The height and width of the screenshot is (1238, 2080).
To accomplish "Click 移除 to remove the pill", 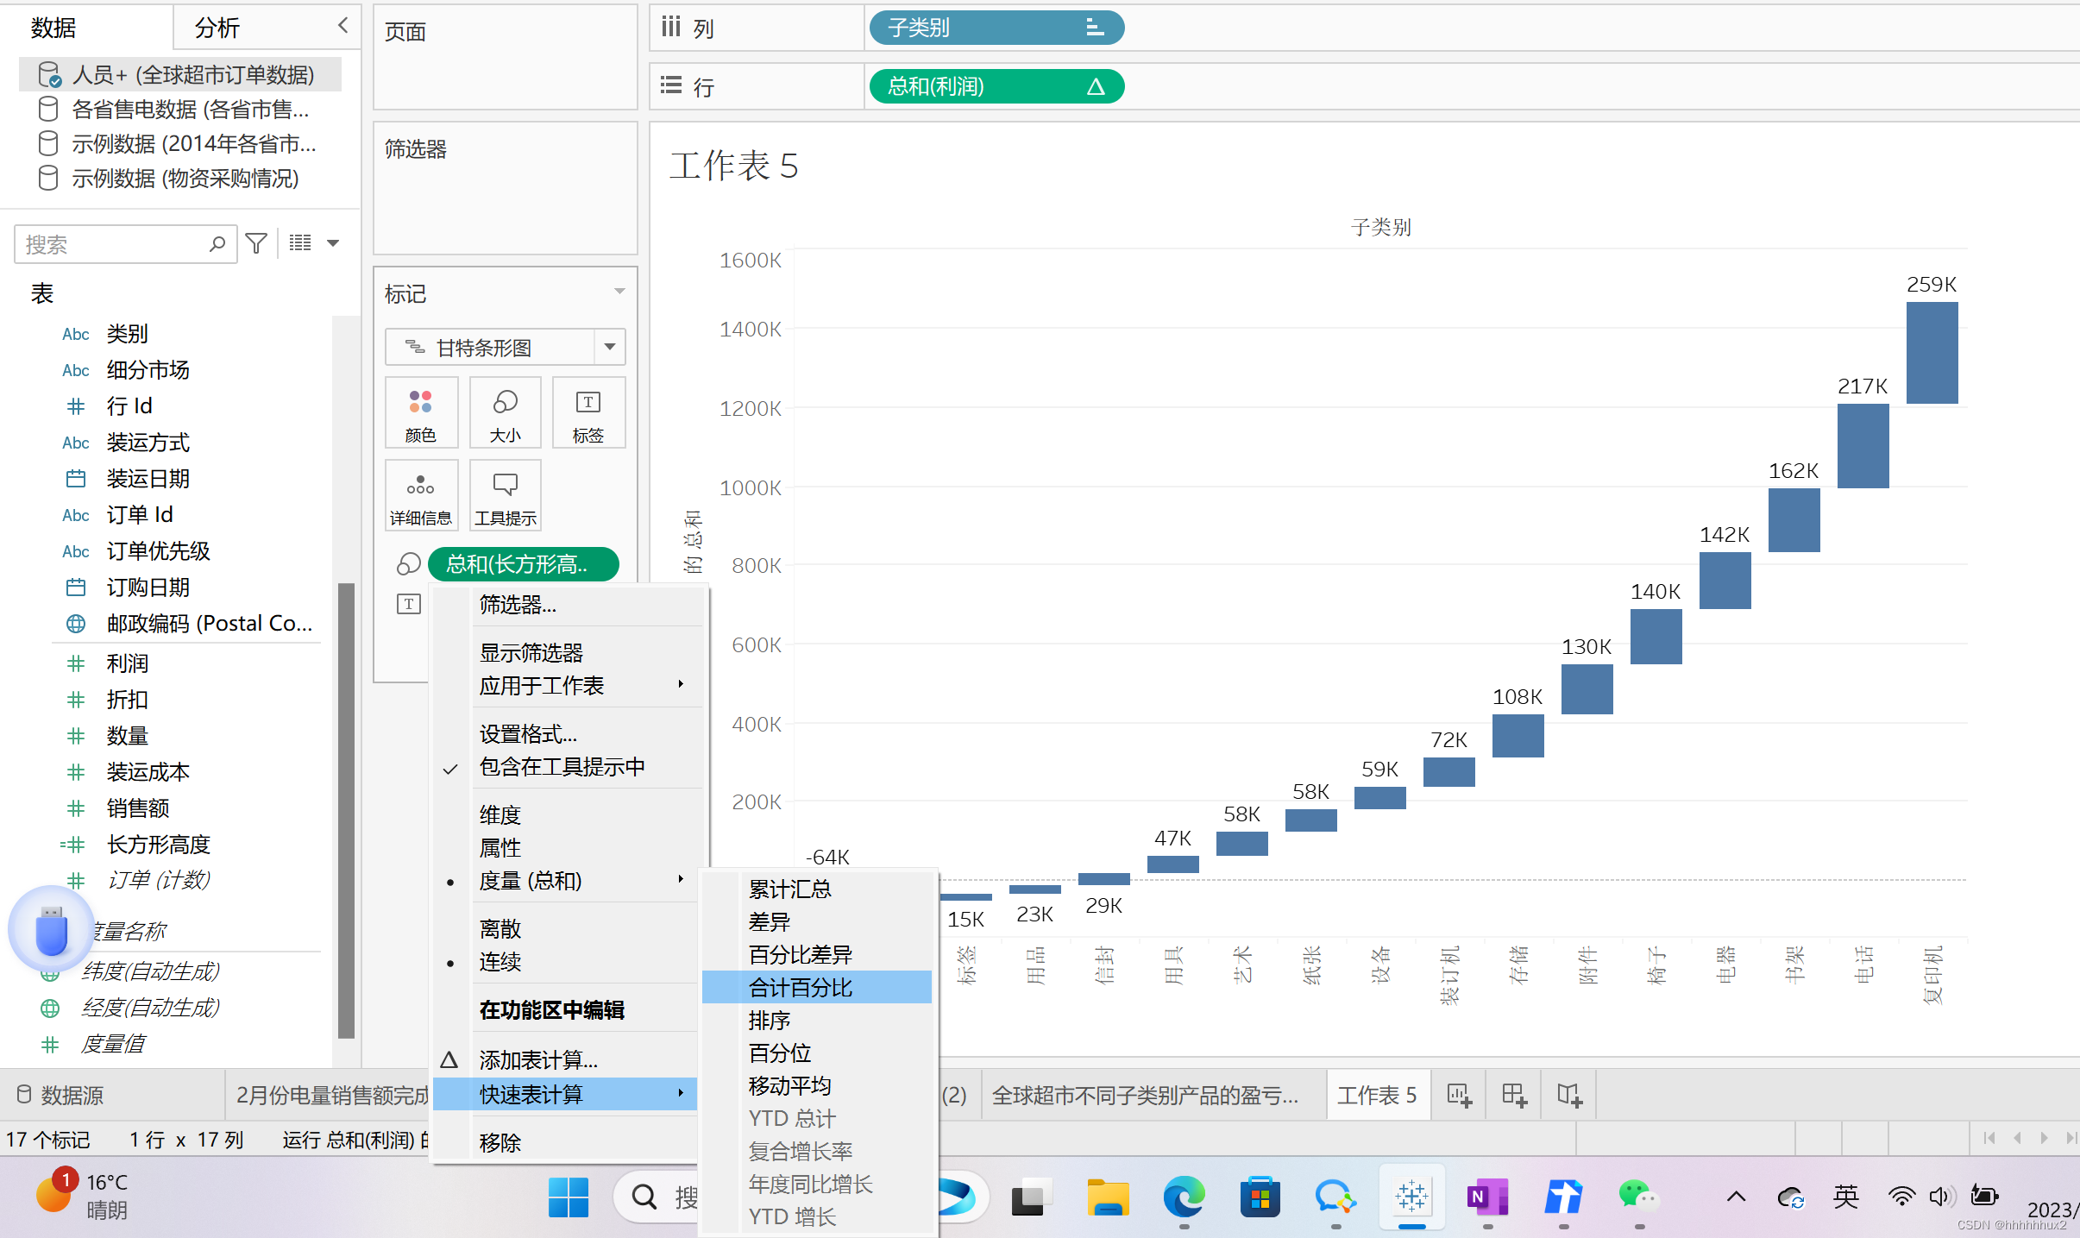I will coord(500,1143).
